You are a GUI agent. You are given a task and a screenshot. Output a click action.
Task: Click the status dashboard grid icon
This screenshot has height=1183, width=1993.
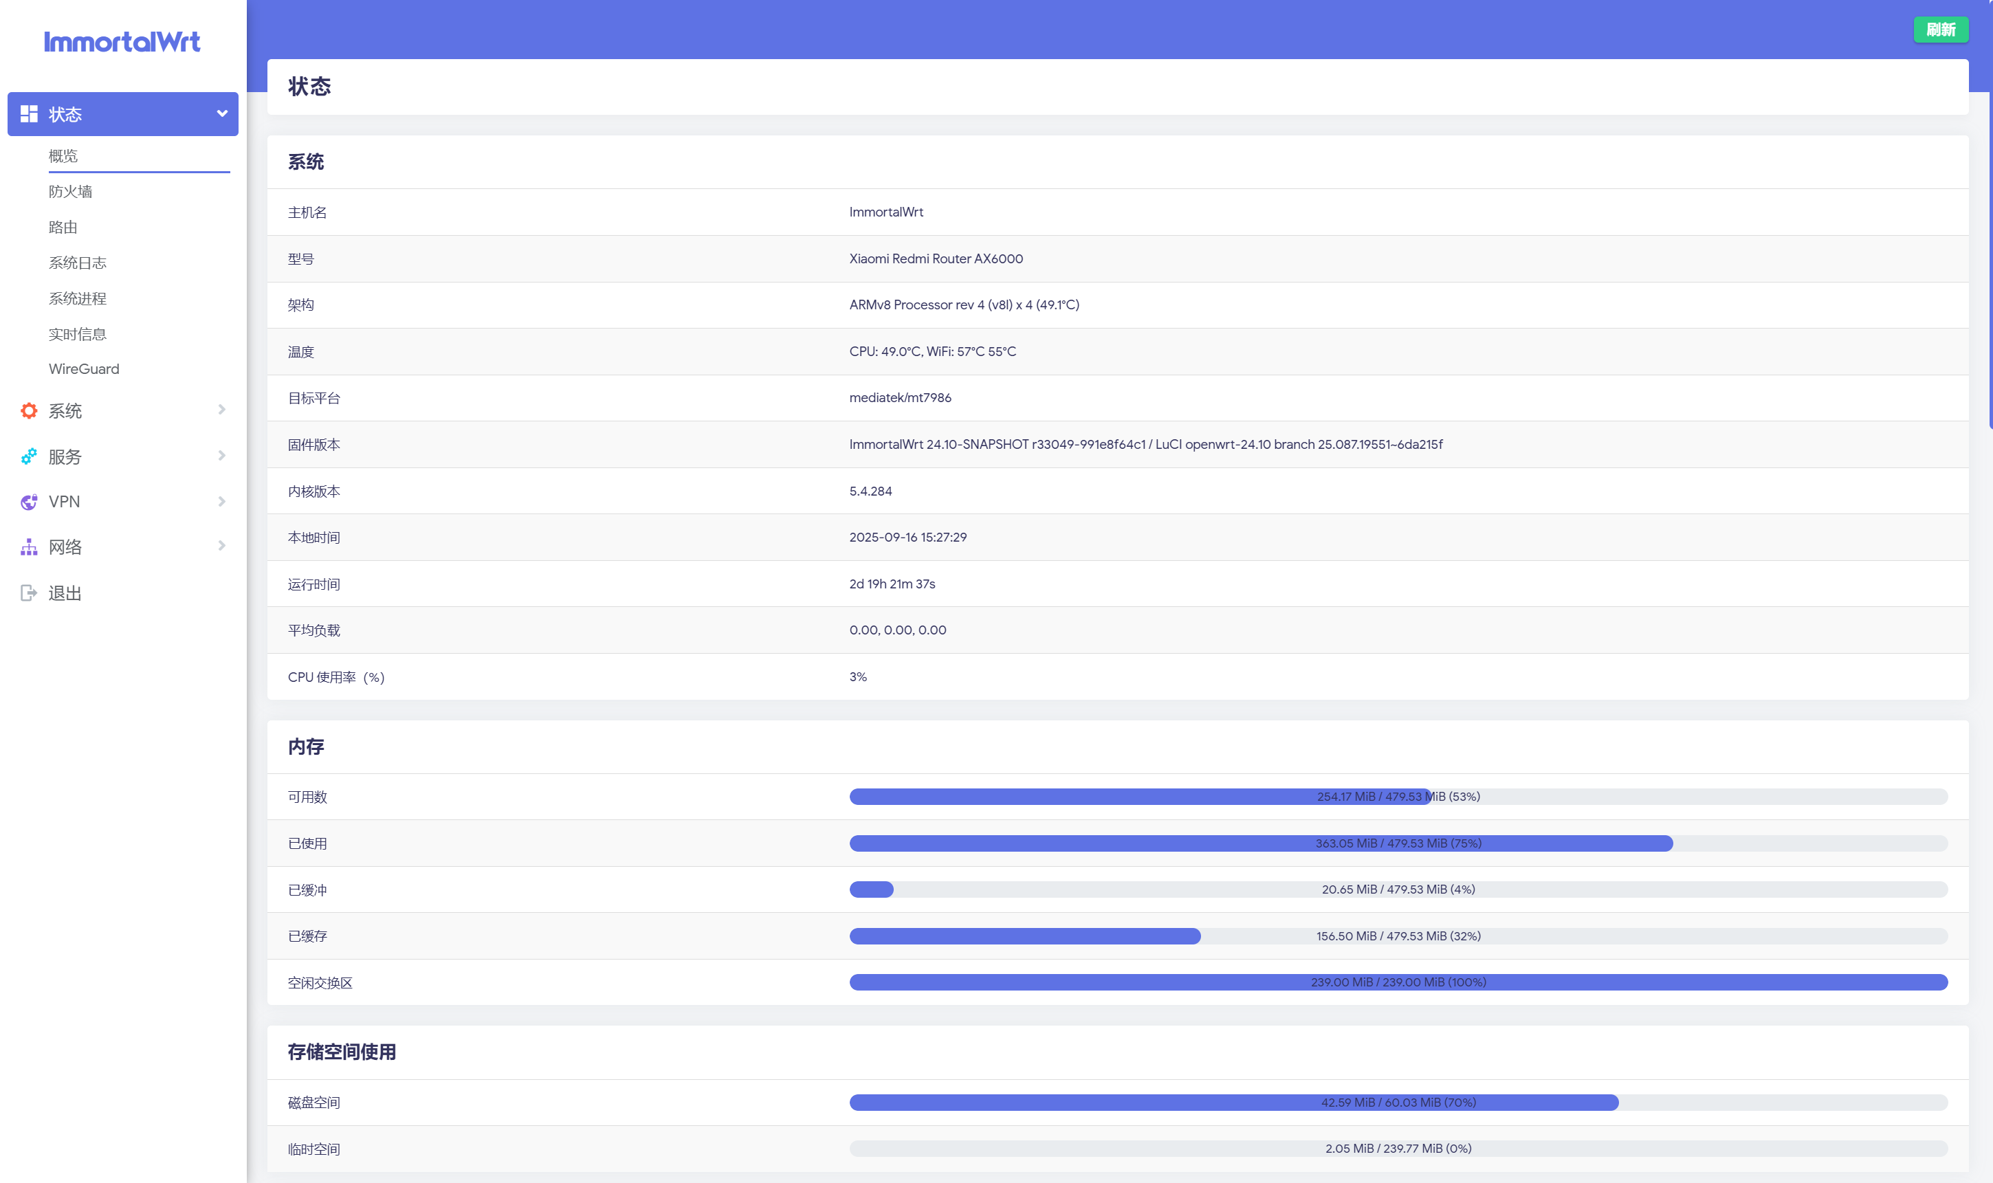point(29,114)
